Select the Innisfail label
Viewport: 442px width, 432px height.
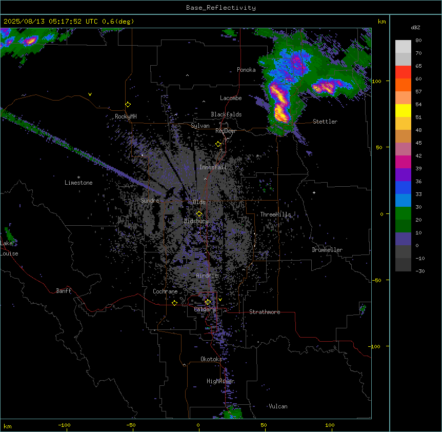coord(213,167)
